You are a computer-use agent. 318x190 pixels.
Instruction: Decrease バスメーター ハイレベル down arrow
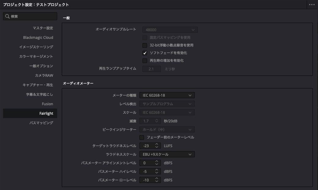tap(157, 173)
